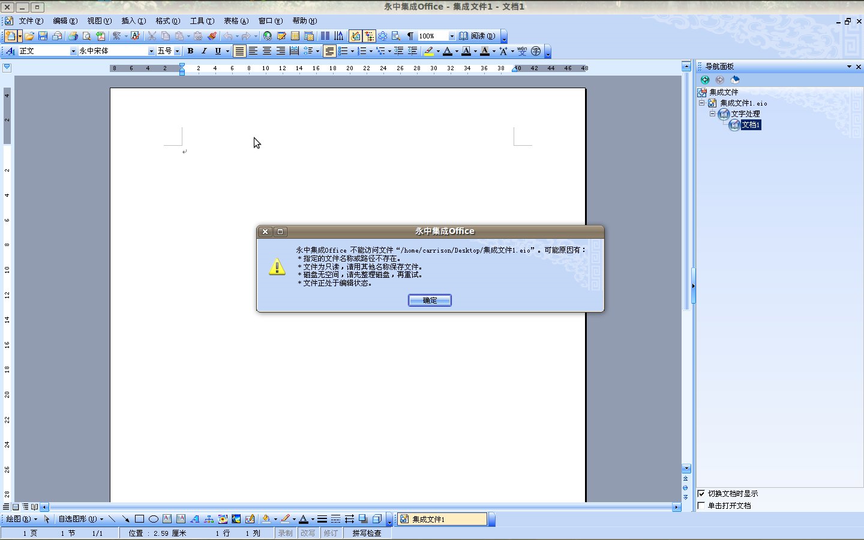This screenshot has height=540, width=864.
Task: Click the insert table icon
Action: point(295,36)
